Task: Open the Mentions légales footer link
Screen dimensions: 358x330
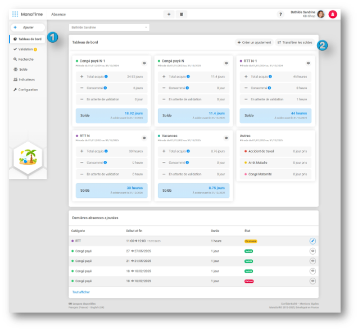Action: coord(309,304)
